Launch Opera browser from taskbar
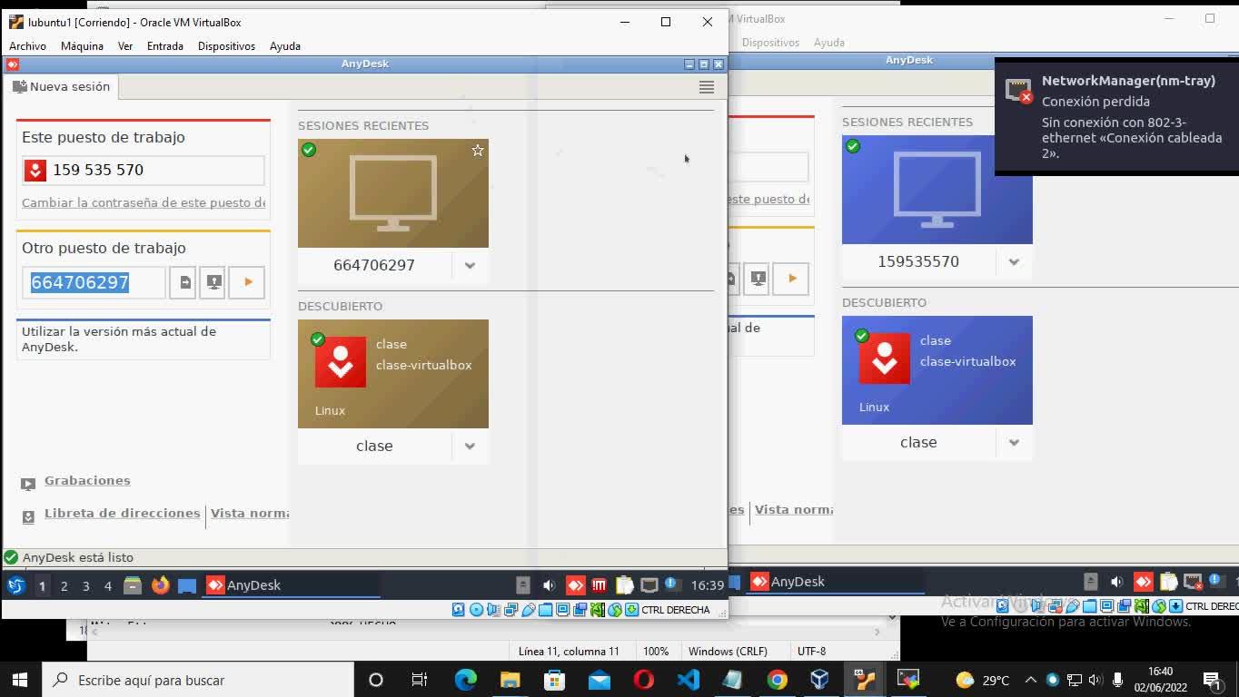 pos(643,680)
